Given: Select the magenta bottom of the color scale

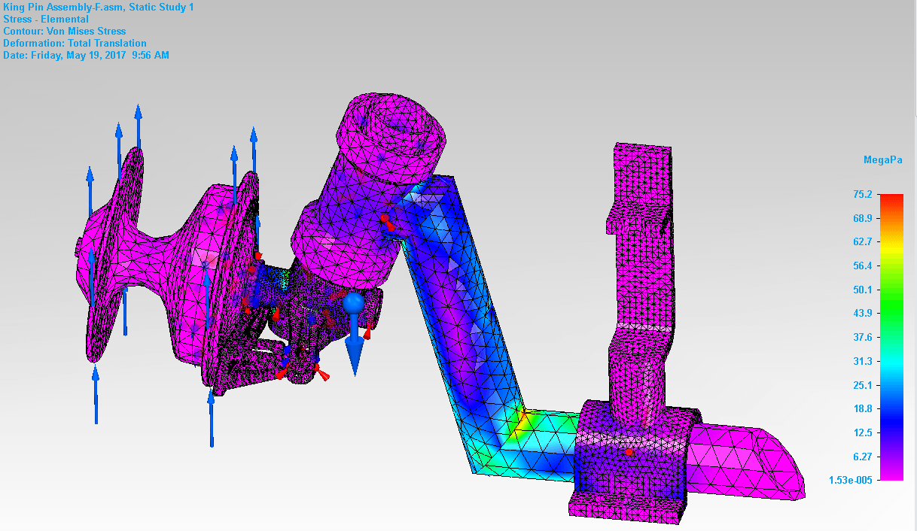Looking at the screenshot, I should [891, 472].
